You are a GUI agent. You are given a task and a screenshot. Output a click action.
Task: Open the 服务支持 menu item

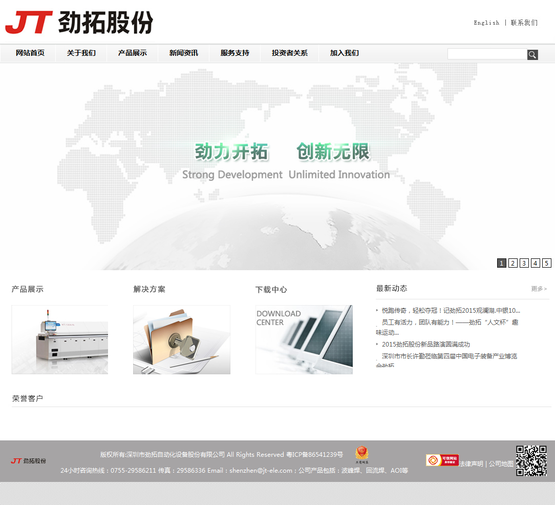[x=234, y=53]
